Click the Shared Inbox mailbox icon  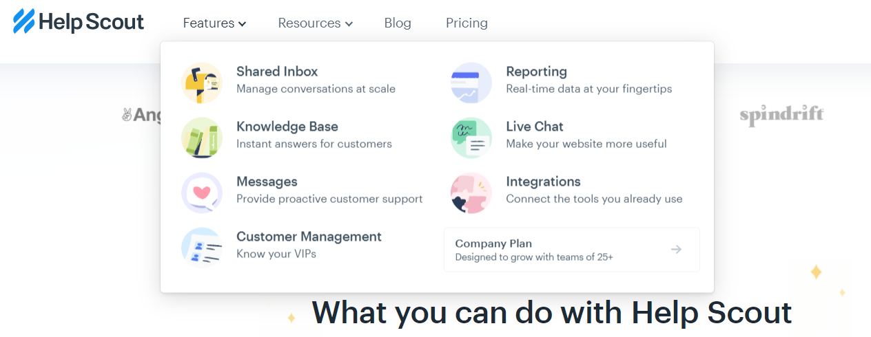pos(202,83)
